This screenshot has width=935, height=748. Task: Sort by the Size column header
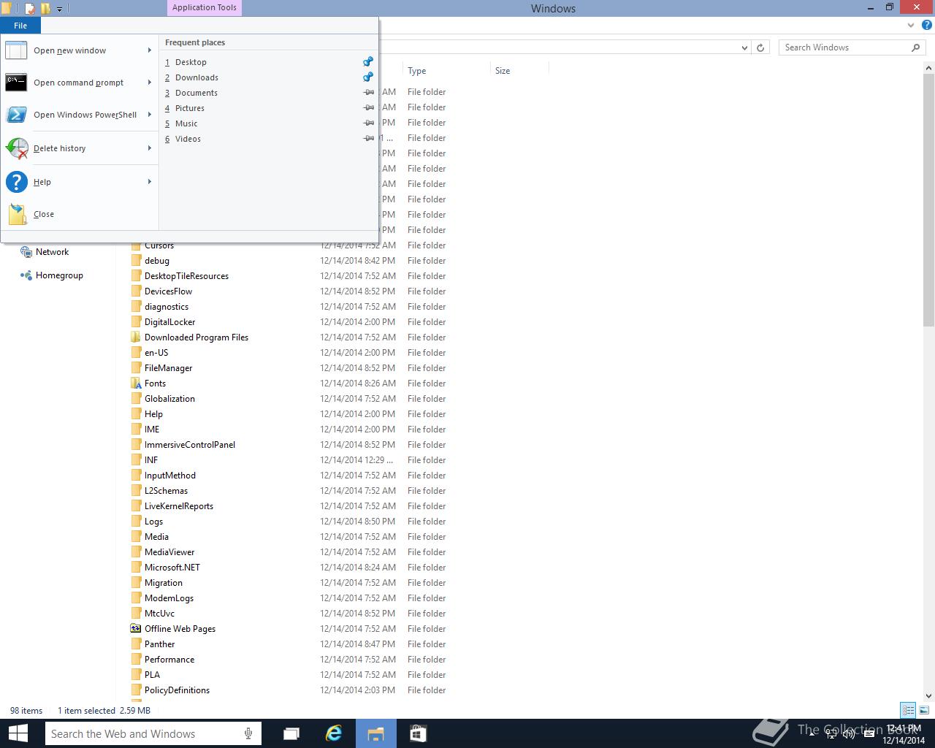click(519, 71)
